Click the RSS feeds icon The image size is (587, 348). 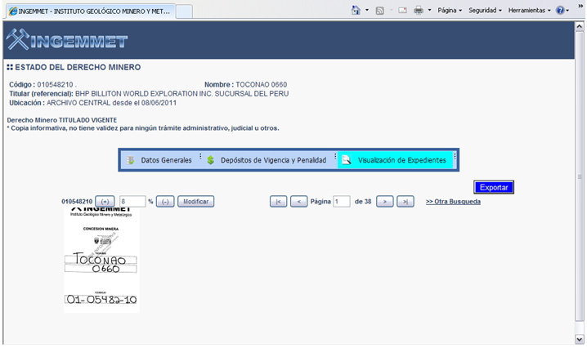(379, 11)
